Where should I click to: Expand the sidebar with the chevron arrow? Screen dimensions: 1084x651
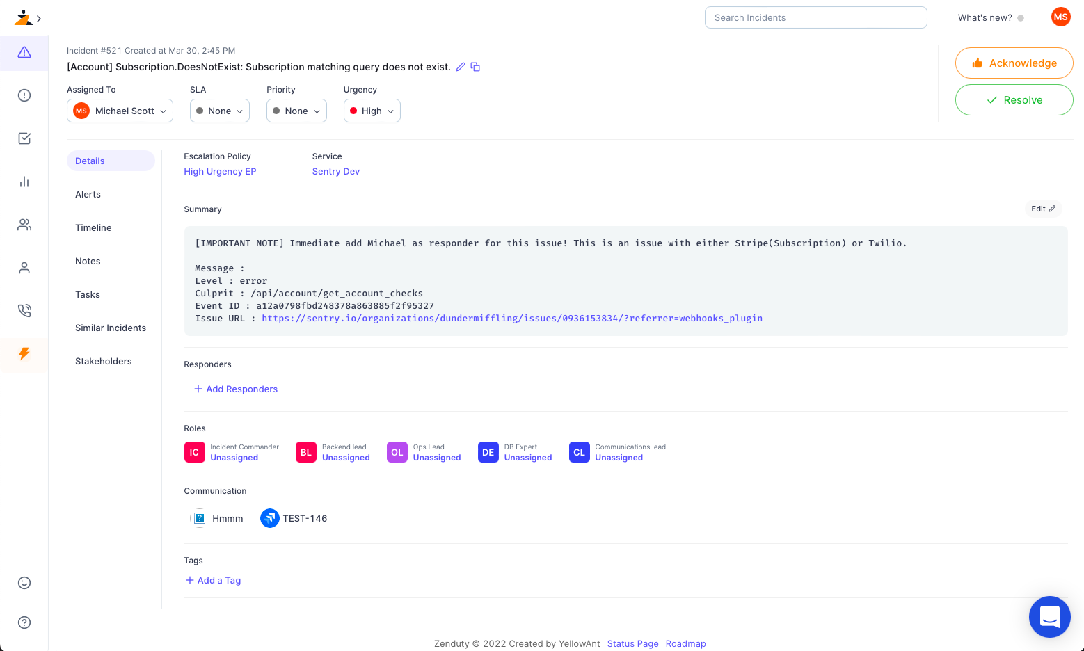point(39,19)
